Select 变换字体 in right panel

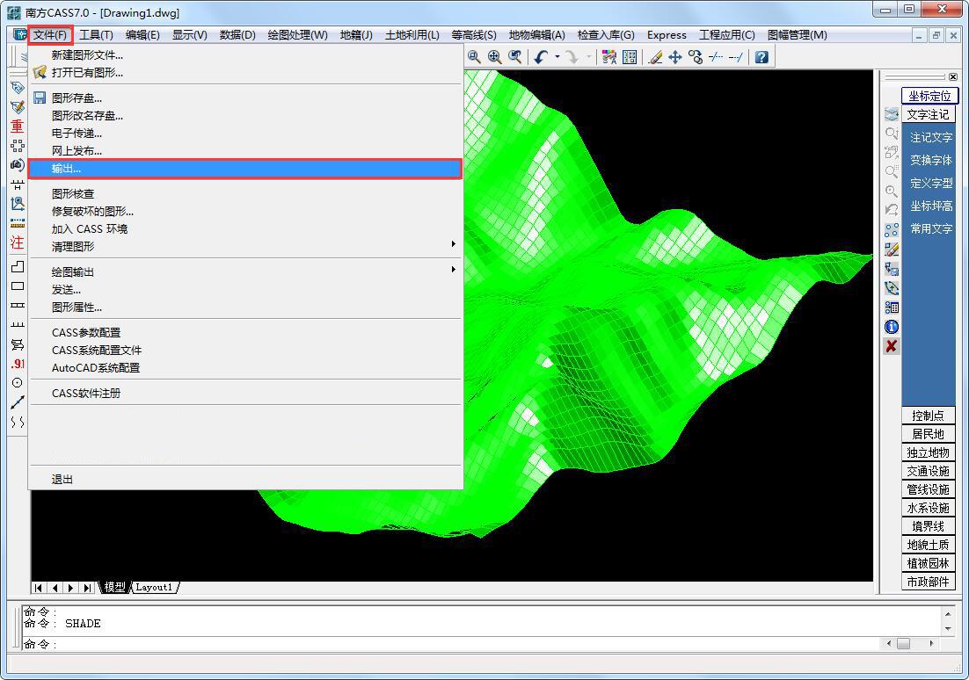[x=930, y=160]
